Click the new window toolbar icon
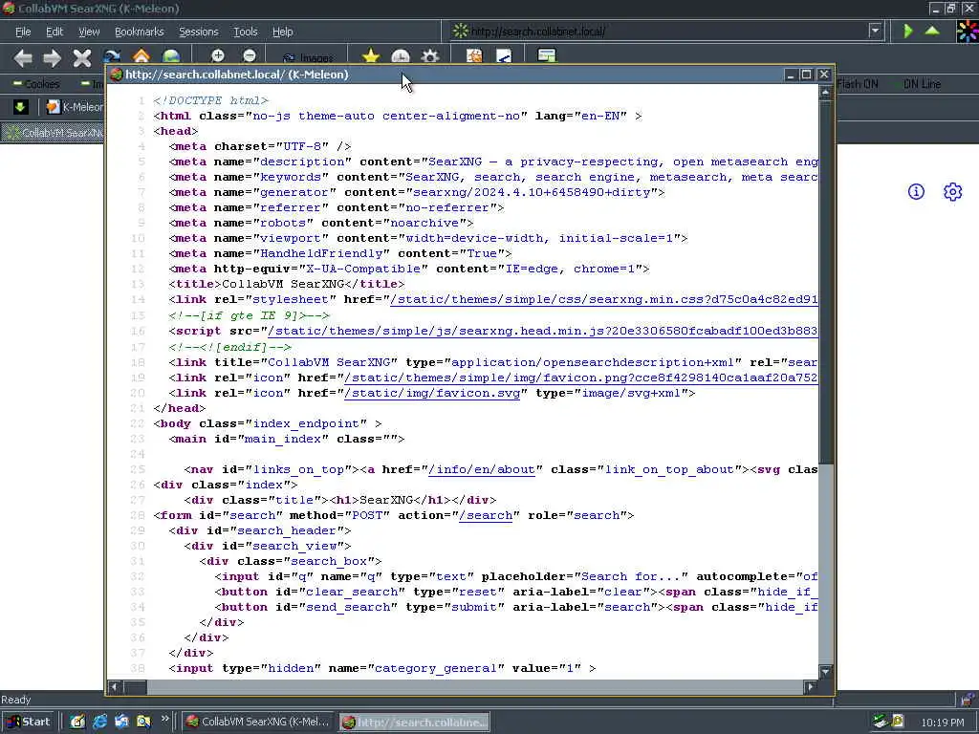 click(x=546, y=56)
